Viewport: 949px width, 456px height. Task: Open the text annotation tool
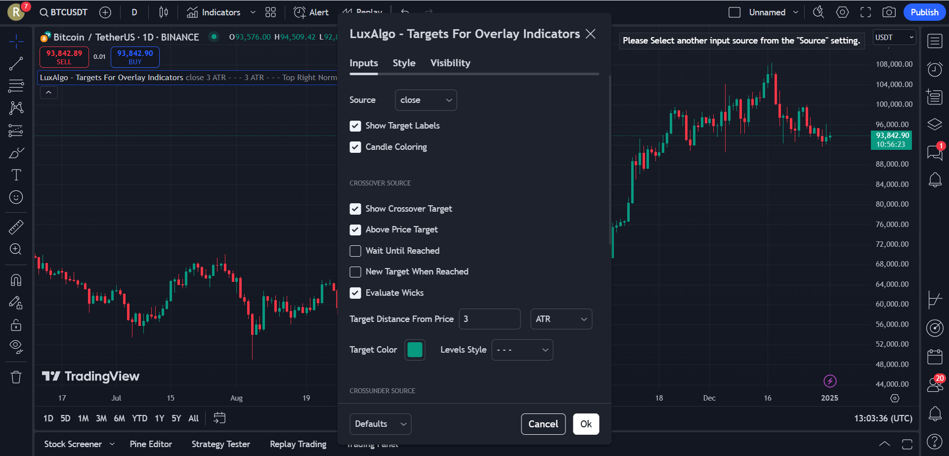click(16, 175)
